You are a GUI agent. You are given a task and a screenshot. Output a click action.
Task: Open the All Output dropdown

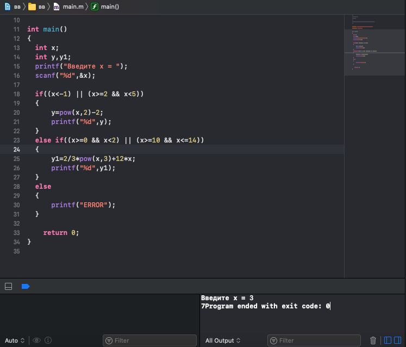[x=223, y=340]
